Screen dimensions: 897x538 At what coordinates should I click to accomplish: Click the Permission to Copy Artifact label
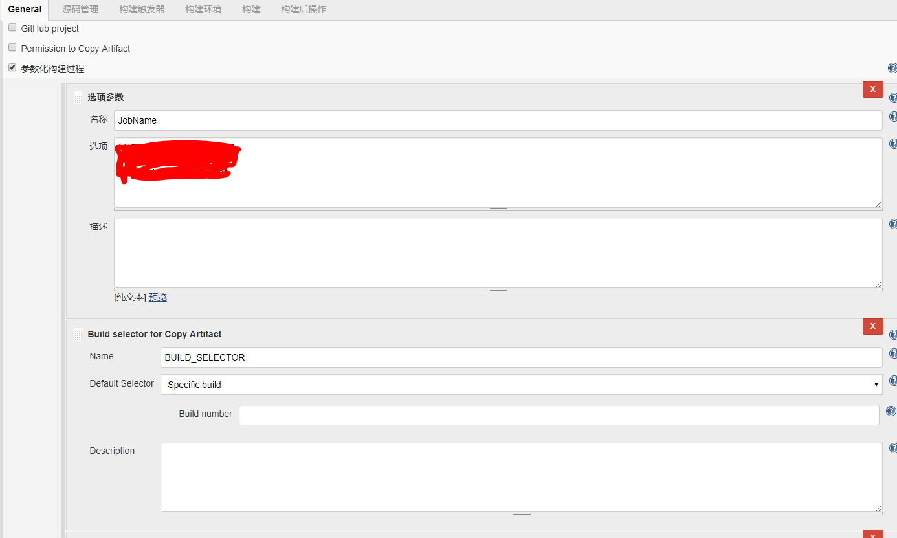coord(76,49)
